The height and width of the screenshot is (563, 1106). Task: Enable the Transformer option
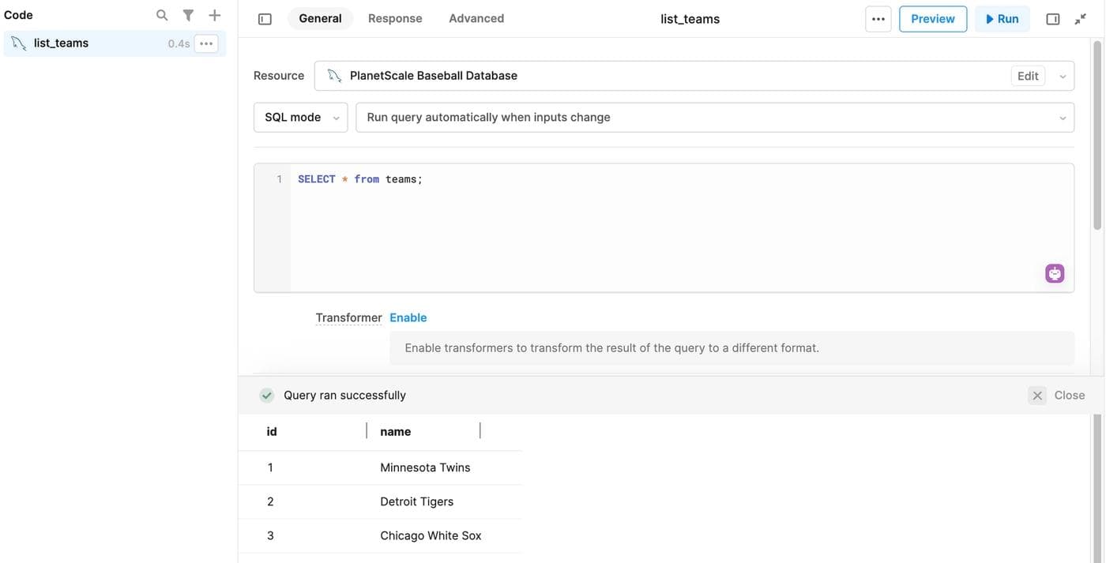[408, 317]
